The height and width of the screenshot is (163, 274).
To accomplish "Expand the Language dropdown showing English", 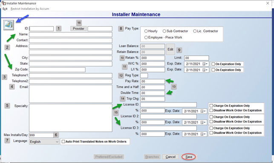I will pyautogui.click(x=57, y=142).
